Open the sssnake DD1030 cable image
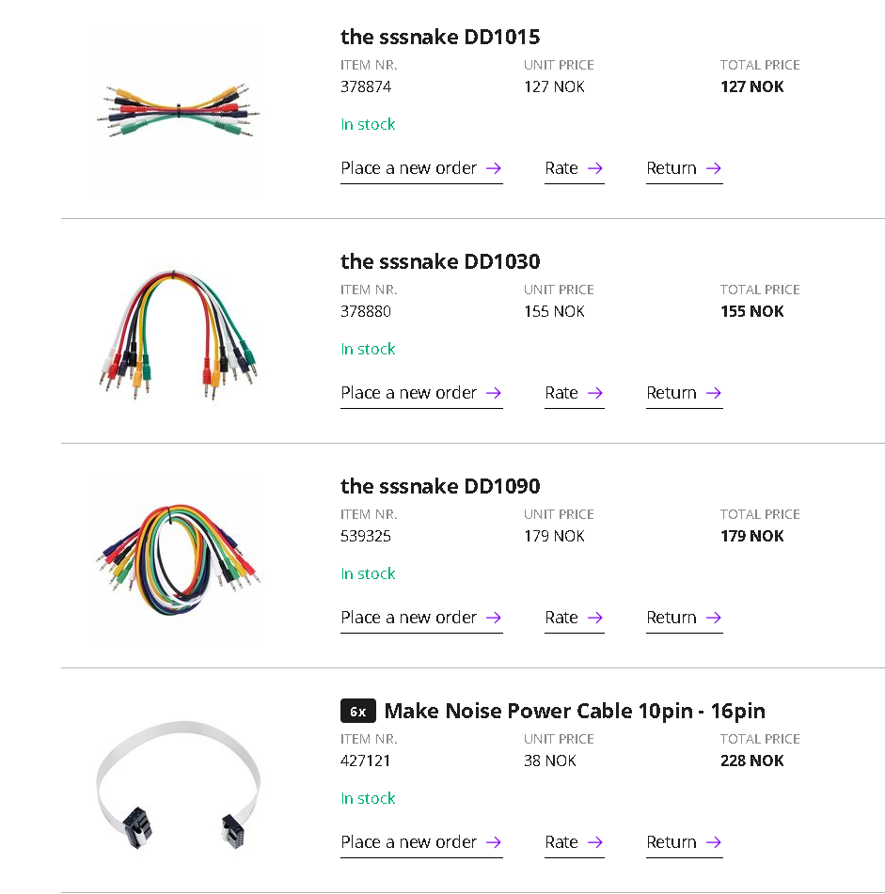The image size is (885, 894). coord(178,331)
